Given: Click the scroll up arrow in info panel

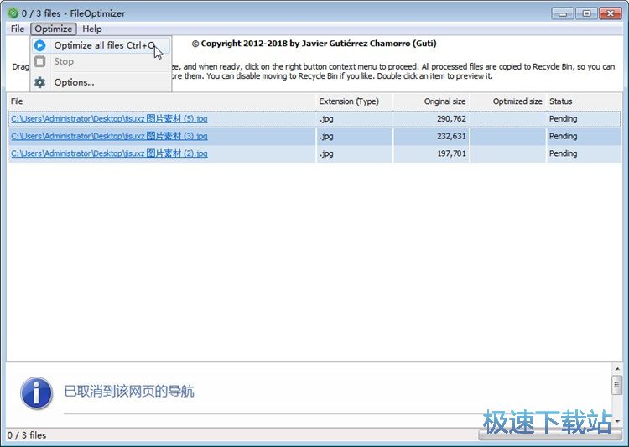Looking at the screenshot, I should tap(617, 368).
